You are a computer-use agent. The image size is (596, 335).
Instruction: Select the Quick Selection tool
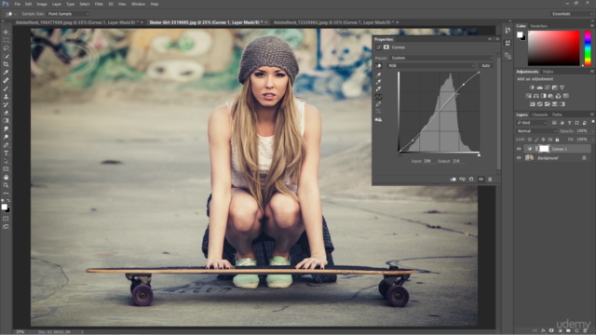click(x=6, y=56)
